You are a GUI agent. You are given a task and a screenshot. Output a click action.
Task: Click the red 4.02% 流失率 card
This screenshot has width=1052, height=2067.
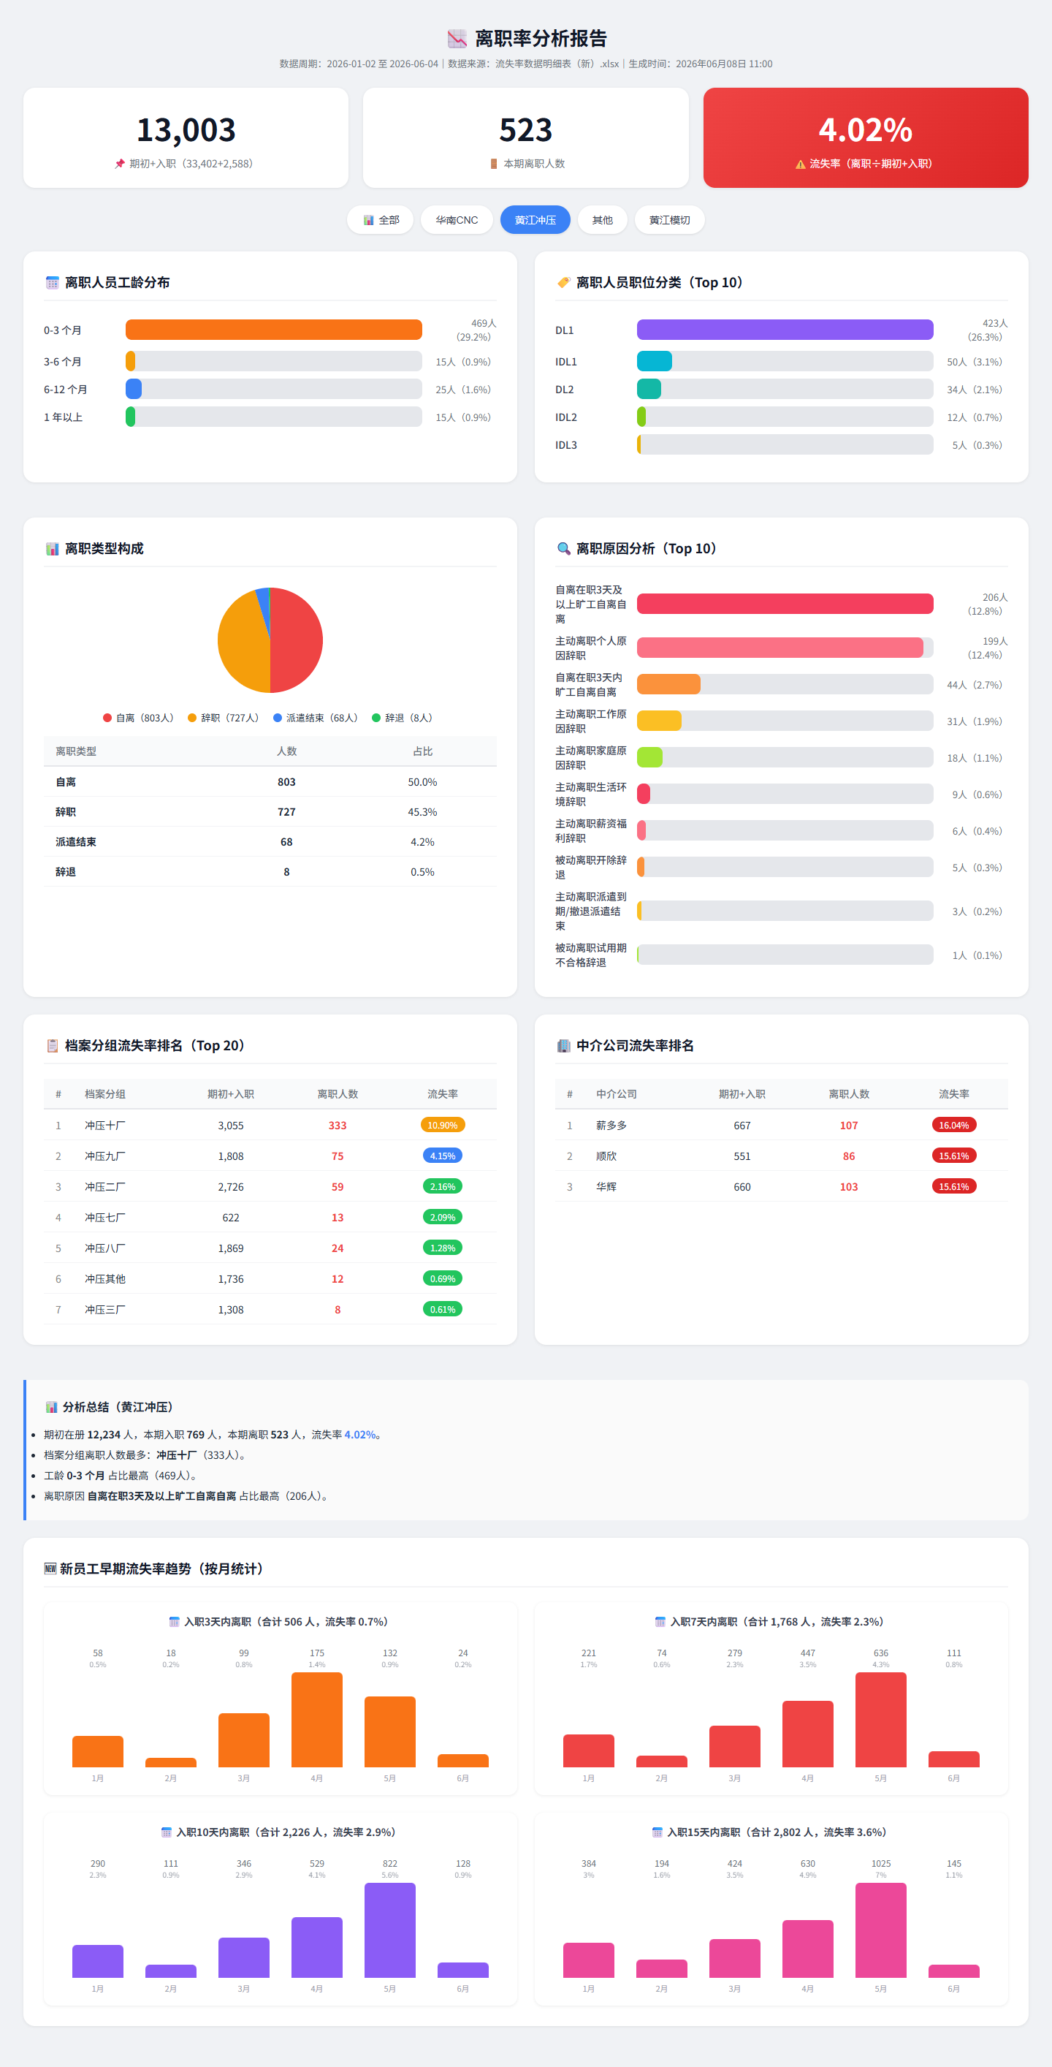(x=866, y=138)
